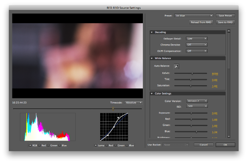Pick the Auto Balance eyedropper tool

(x=176, y=66)
